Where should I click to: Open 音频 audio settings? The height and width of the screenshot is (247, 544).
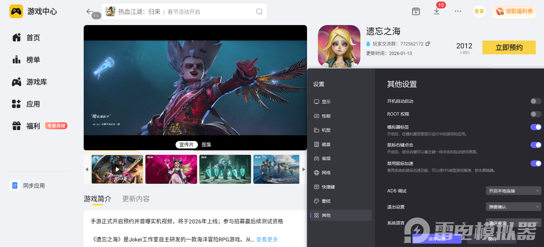[x=341, y=158]
